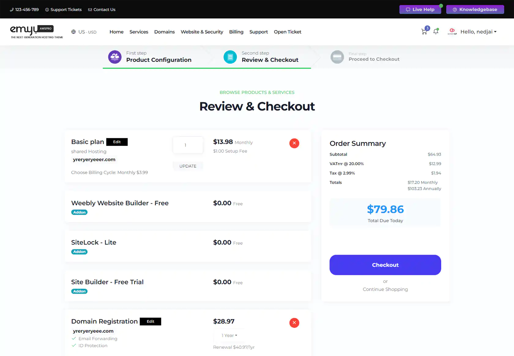Click the Email Forwarding checkmark item
Image resolution: width=514 pixels, height=356 pixels.
coord(94,339)
